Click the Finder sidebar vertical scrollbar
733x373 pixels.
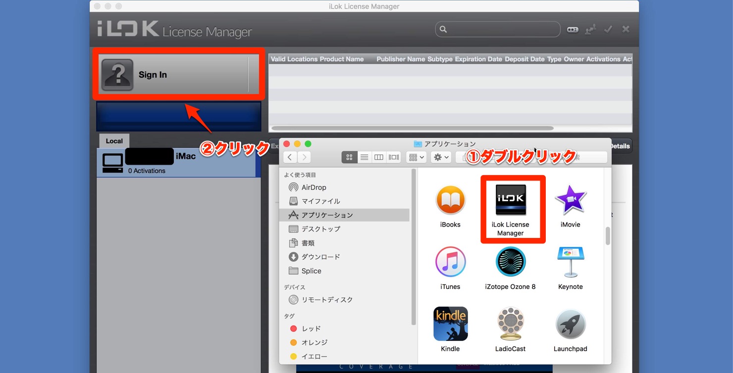414,247
